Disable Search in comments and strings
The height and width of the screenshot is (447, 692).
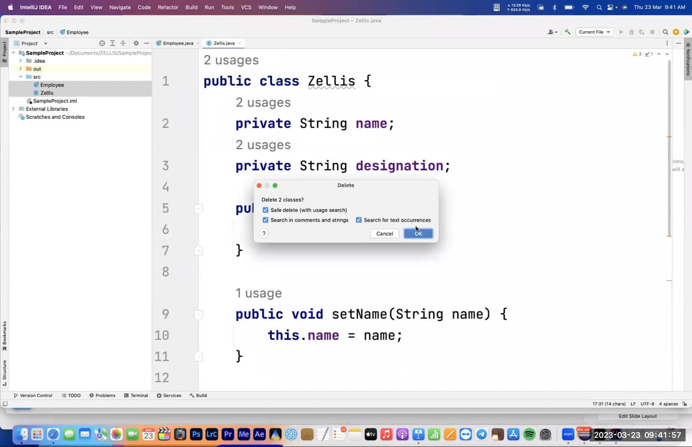265,220
